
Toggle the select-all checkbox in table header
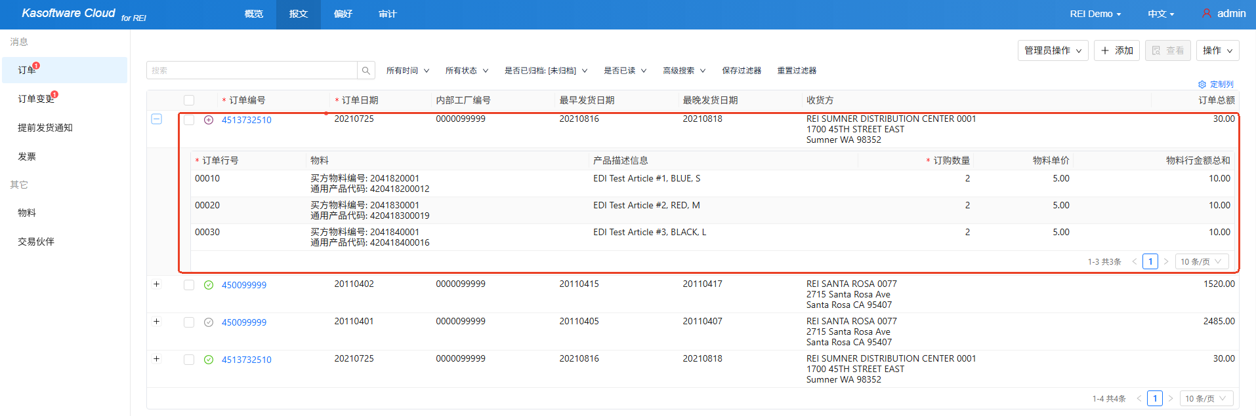189,100
